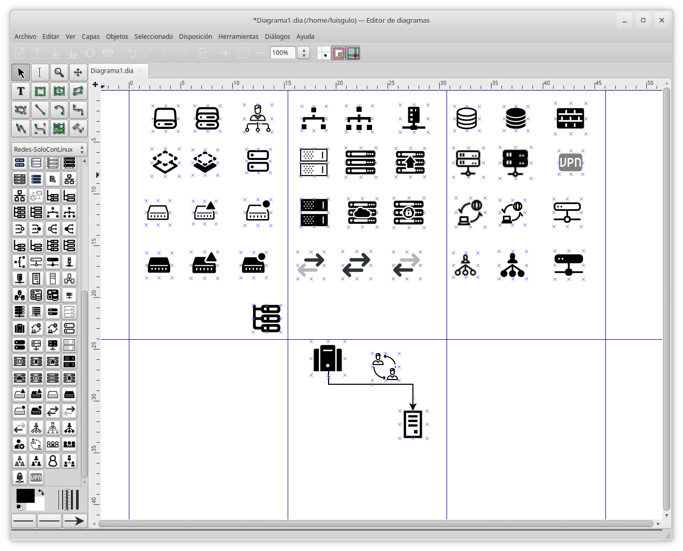Select the Polygon tool

(78, 91)
